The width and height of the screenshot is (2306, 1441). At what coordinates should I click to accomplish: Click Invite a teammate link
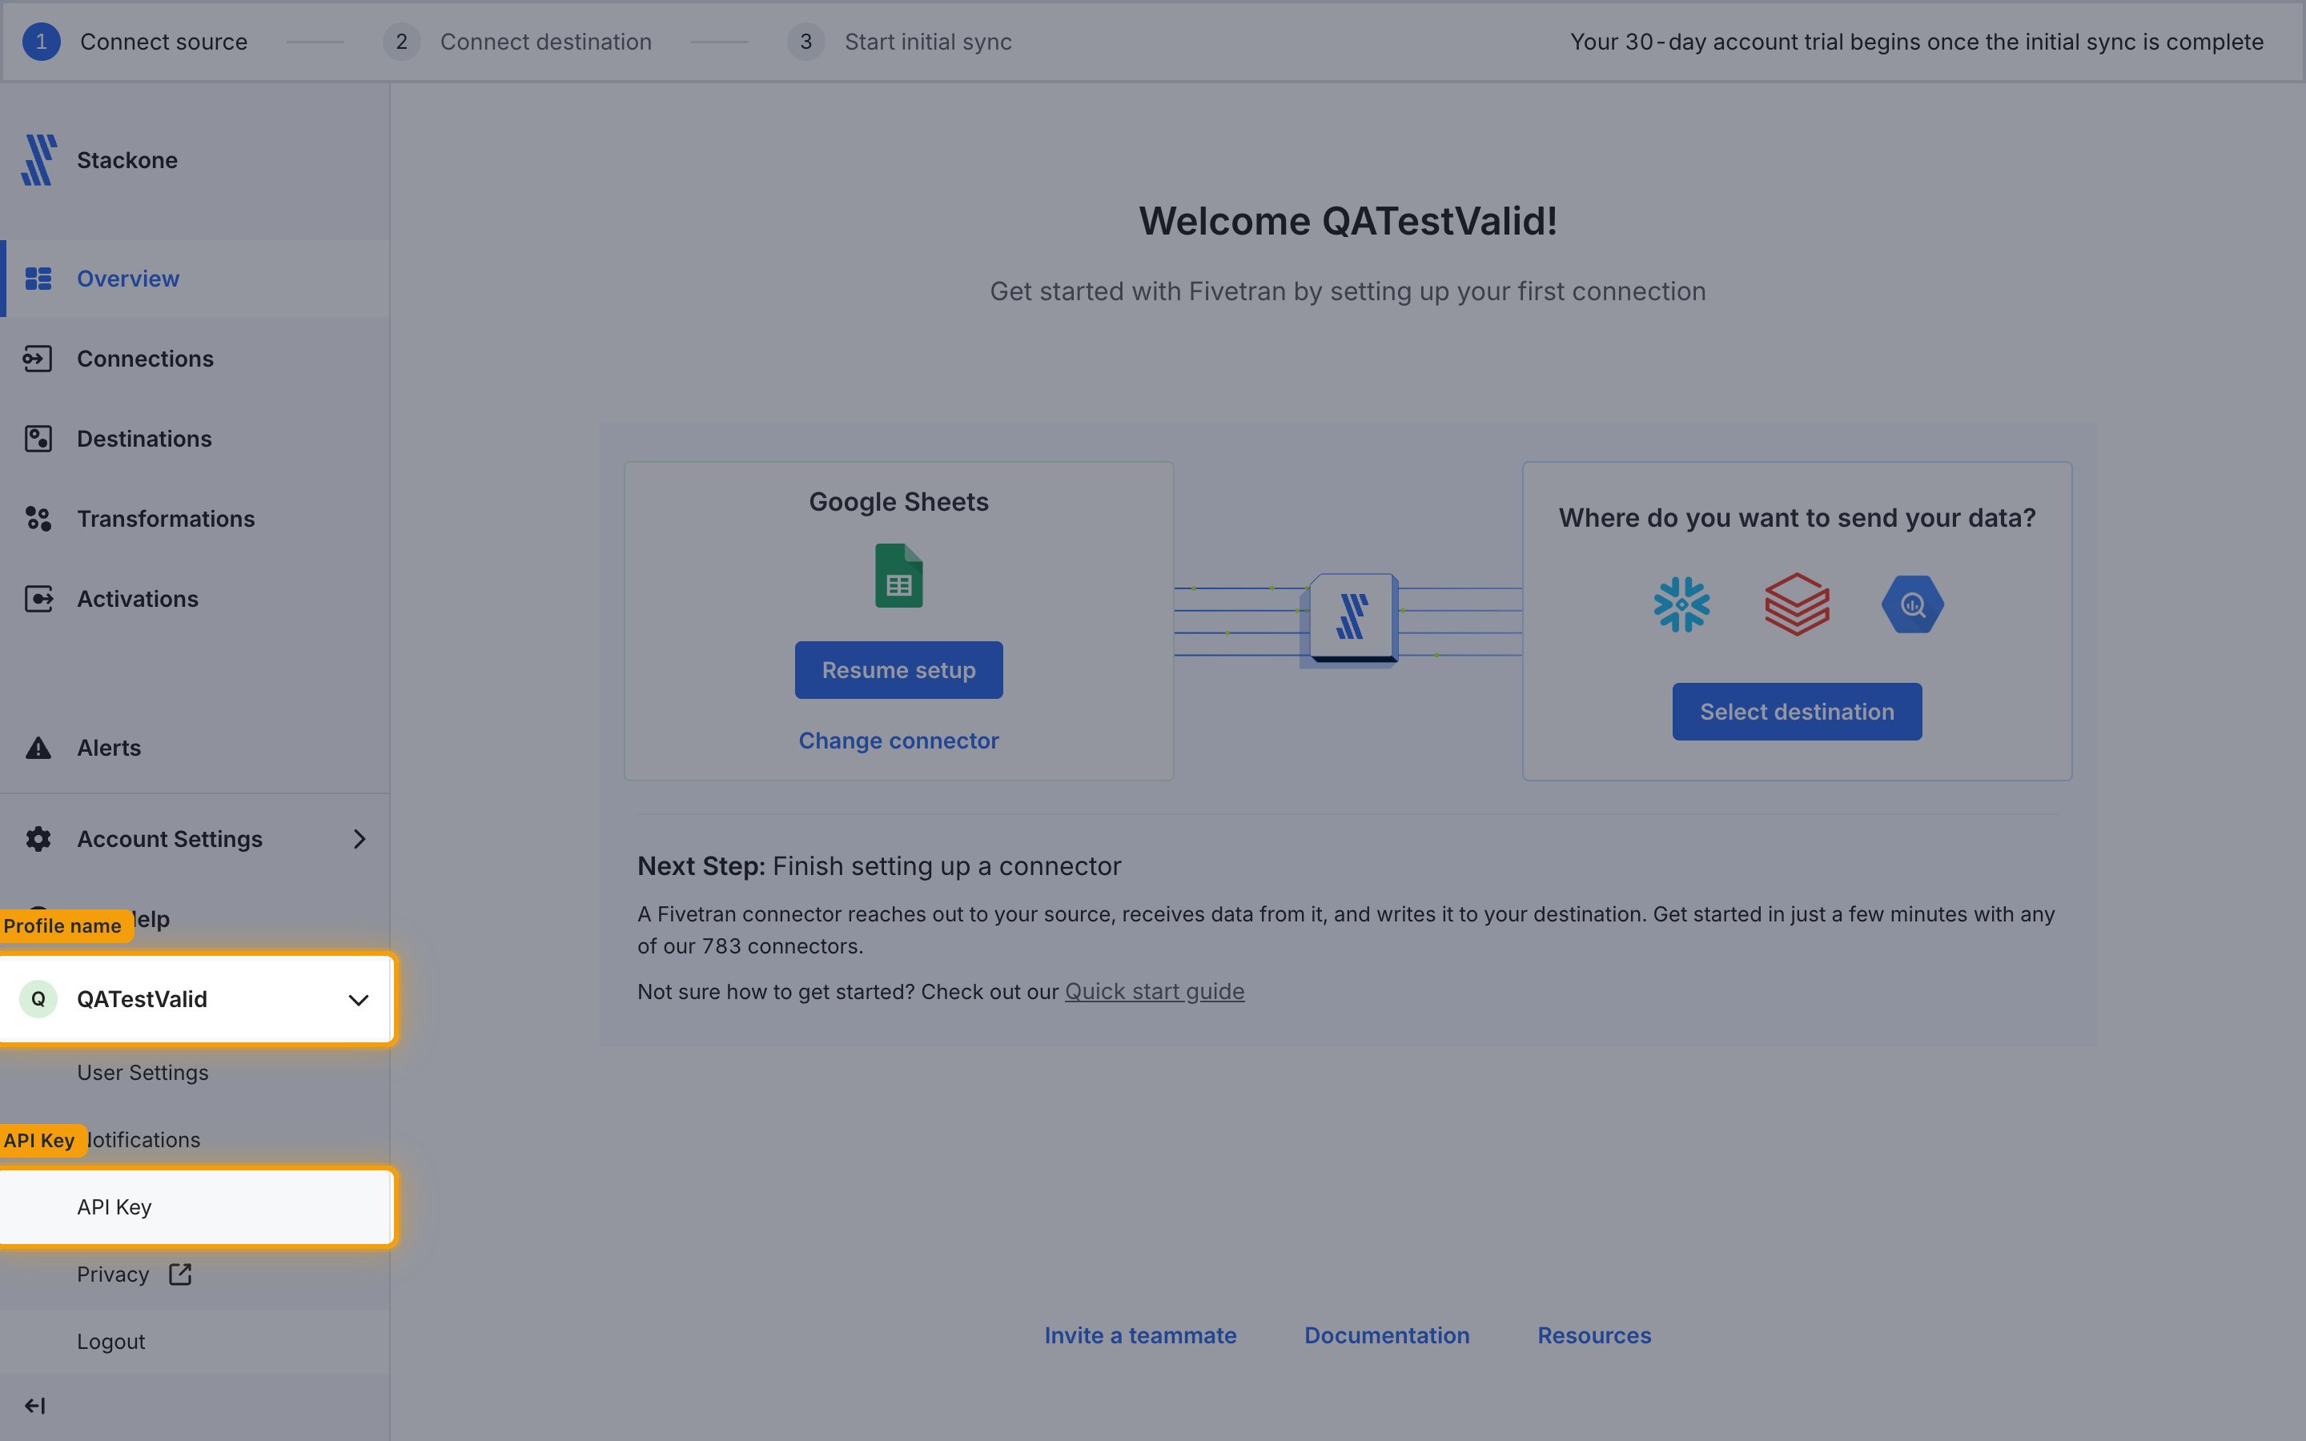[1141, 1335]
